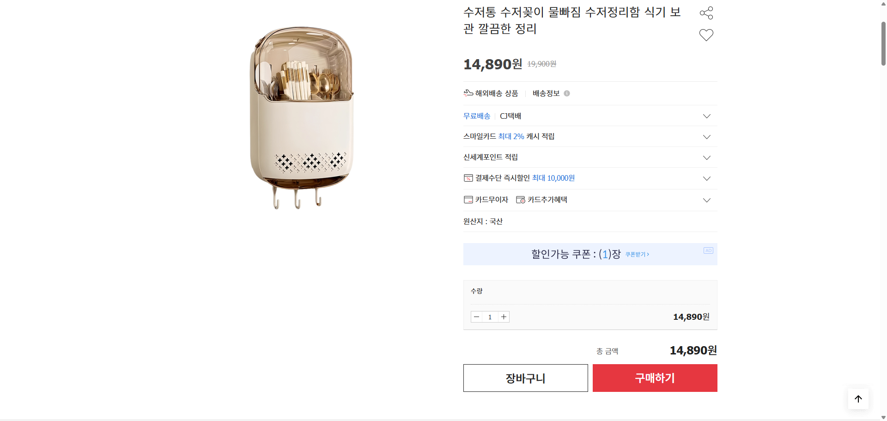Increase quantity with the plus stepper
The height and width of the screenshot is (421, 887).
[504, 317]
